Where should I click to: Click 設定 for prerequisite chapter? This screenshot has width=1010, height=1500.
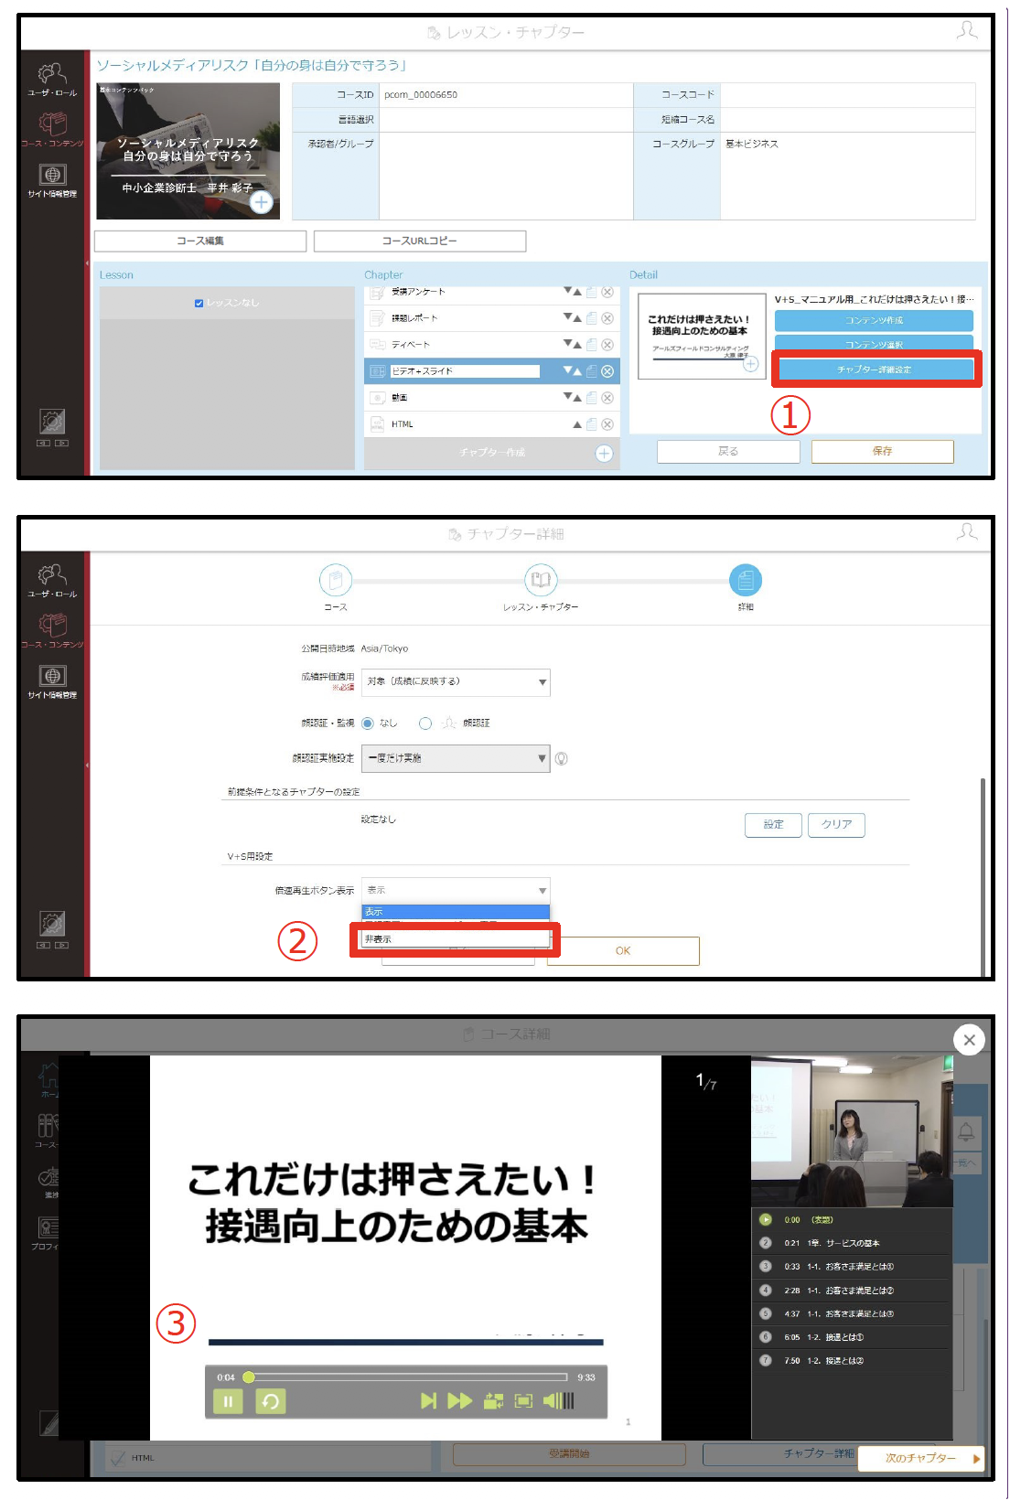click(774, 825)
